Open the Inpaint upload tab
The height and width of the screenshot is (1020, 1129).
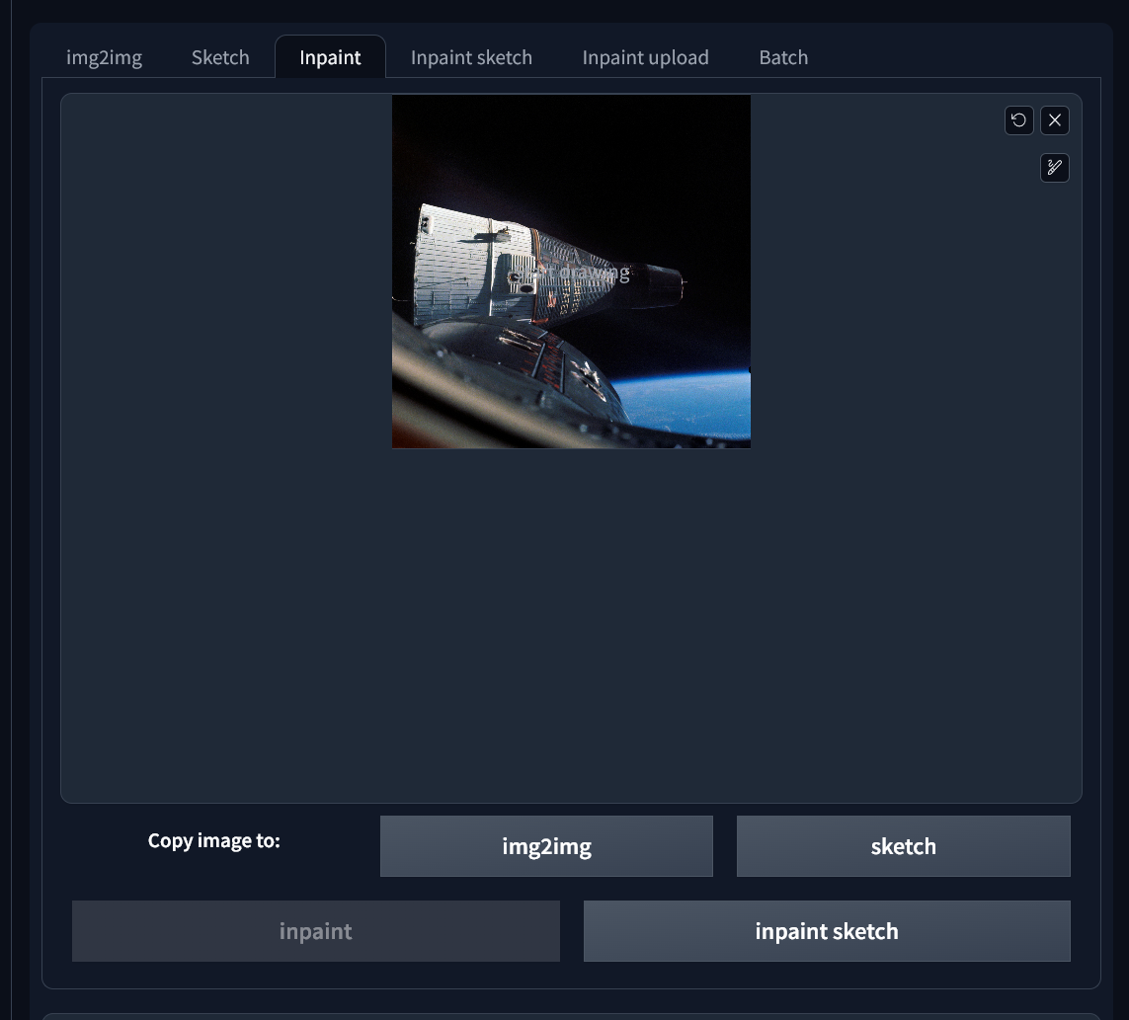(645, 57)
